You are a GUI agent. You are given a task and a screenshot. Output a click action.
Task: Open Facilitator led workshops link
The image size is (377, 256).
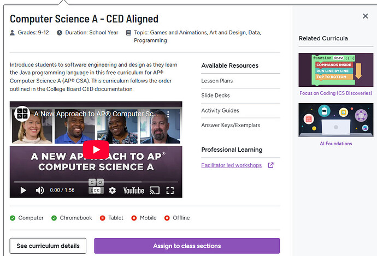click(231, 165)
